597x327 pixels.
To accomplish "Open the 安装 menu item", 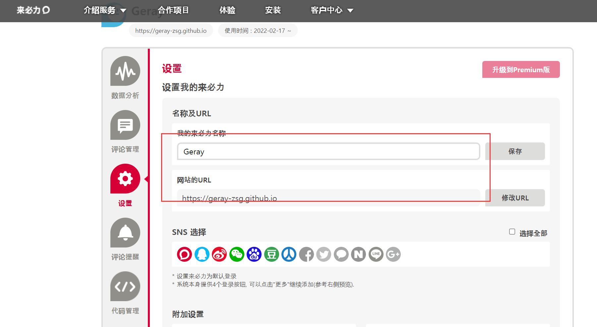I will (273, 10).
